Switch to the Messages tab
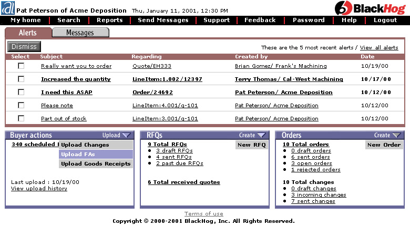The width and height of the screenshot is (410, 226). tap(80, 33)
